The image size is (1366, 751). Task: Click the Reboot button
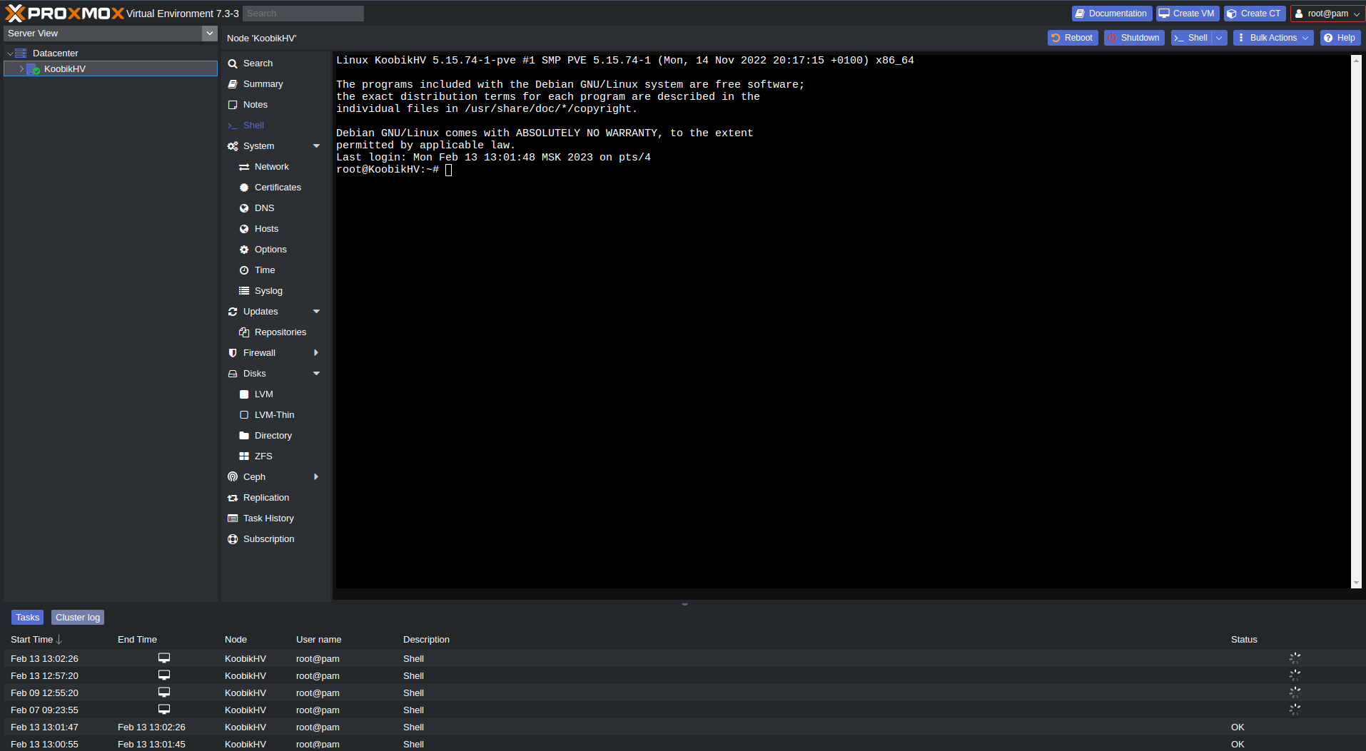point(1072,38)
